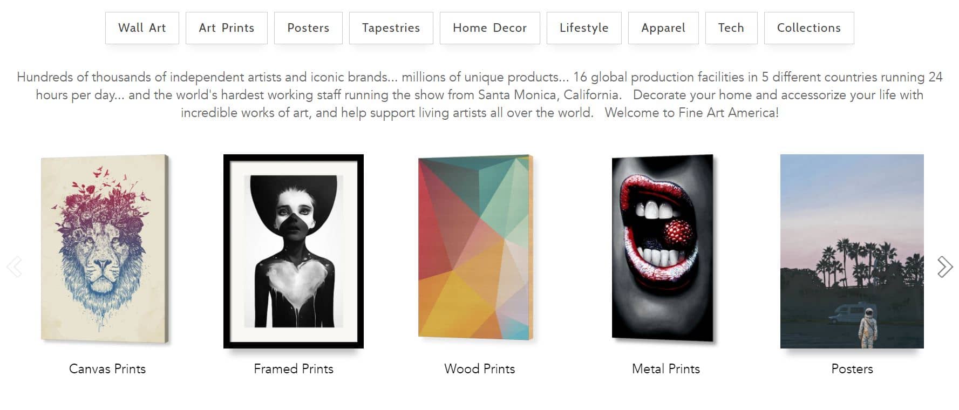Open the Collections category

[x=809, y=28]
